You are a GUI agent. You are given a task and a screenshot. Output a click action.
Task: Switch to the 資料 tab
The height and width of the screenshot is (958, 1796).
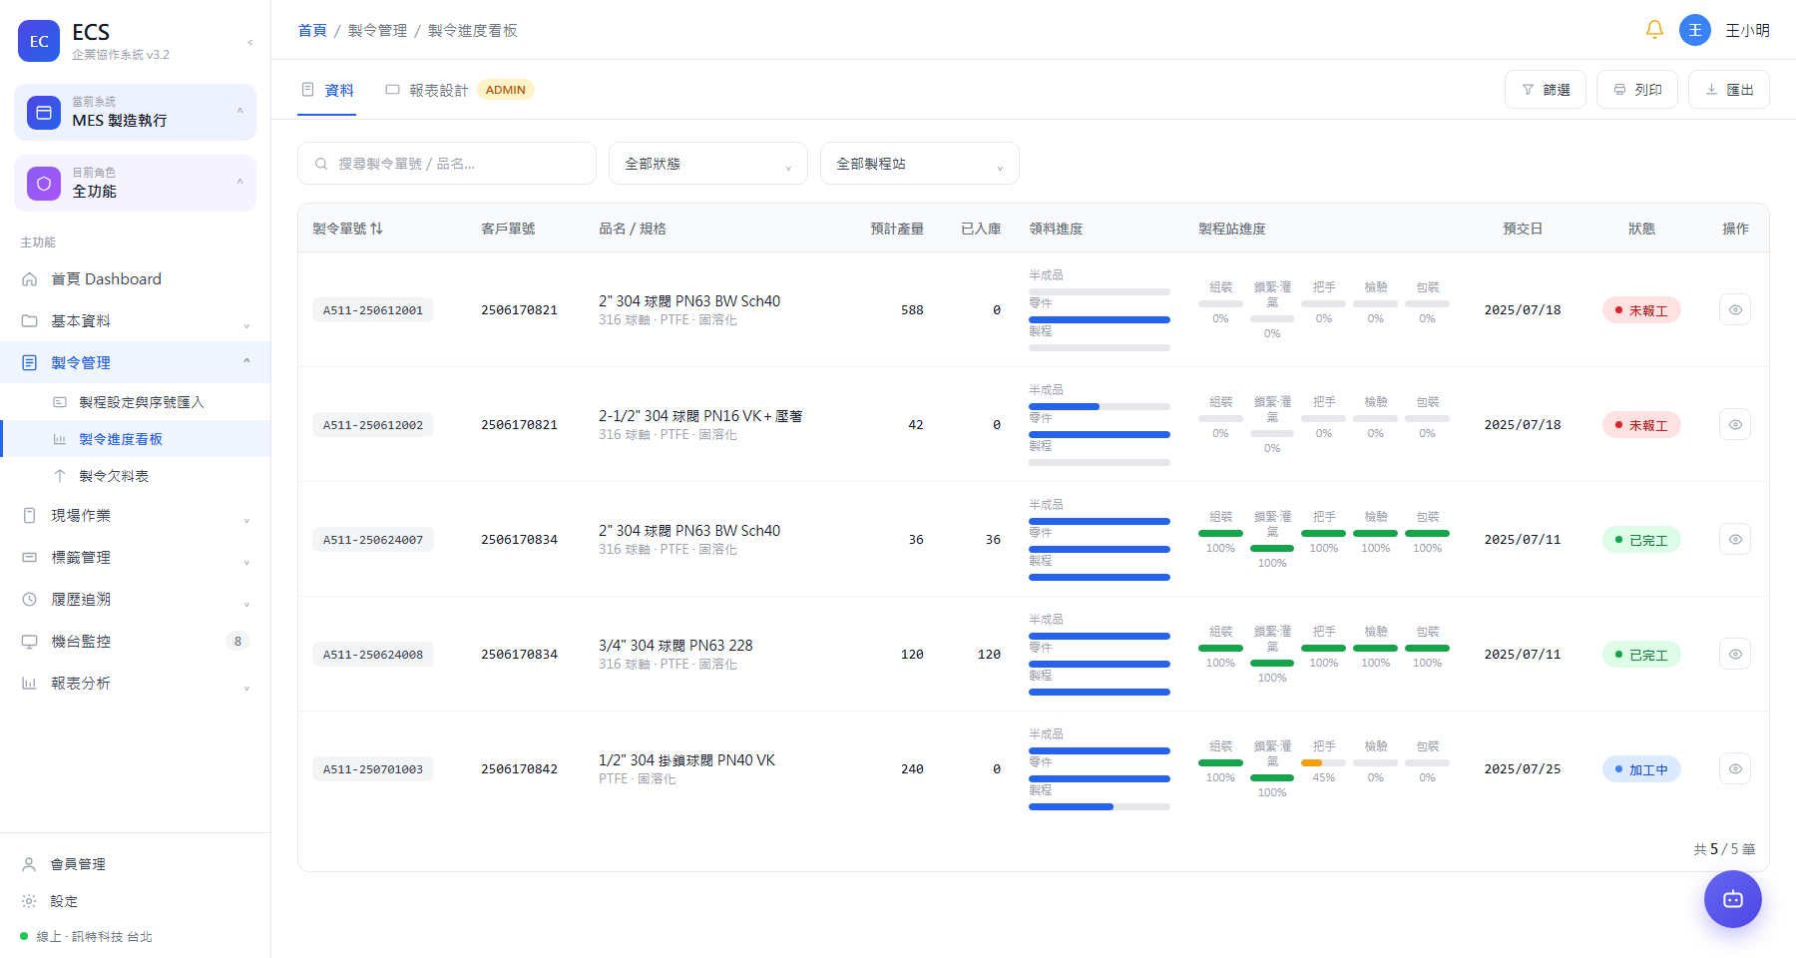pos(327,90)
